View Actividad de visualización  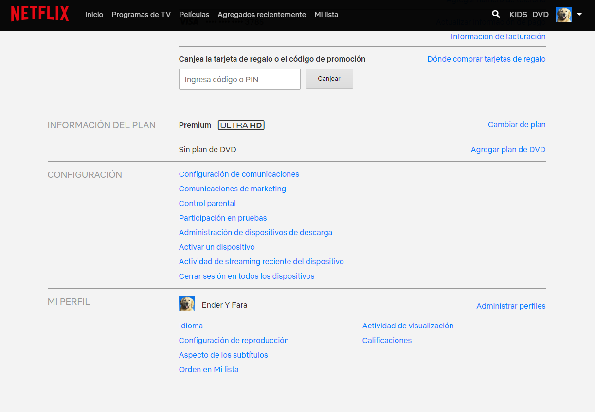tap(408, 326)
